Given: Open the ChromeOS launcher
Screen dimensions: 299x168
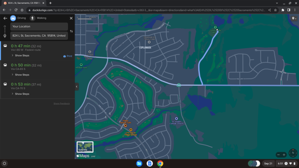Looking at the screenshot, I should tap(4, 164).
